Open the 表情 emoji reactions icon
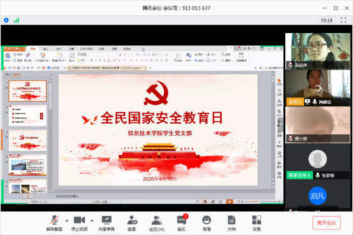Screen dimensions: 353x235 click(x=206, y=223)
